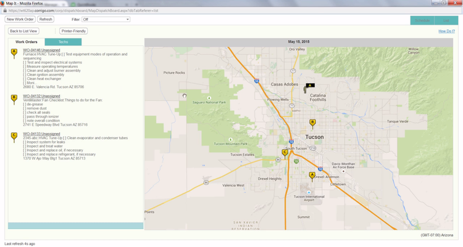Click yellow pin B in work order list
Viewport: 463px width, 247px height.
click(x=14, y=98)
